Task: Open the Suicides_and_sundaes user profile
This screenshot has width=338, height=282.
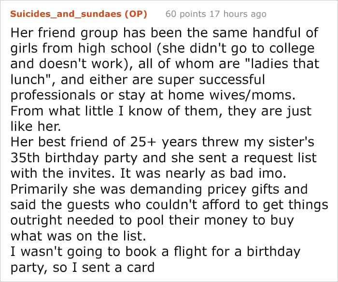Action: [66, 14]
